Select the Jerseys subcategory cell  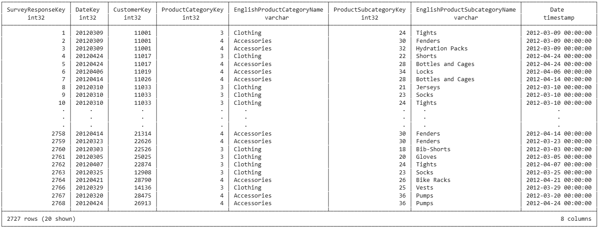(x=428, y=87)
